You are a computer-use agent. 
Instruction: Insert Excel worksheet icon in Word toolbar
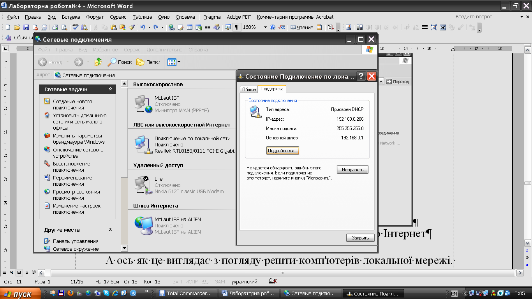[199, 27]
